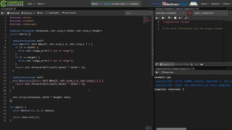Click the output pane horizontal scrollbar
This screenshot has height=130, width=232.
tap(171, 129)
